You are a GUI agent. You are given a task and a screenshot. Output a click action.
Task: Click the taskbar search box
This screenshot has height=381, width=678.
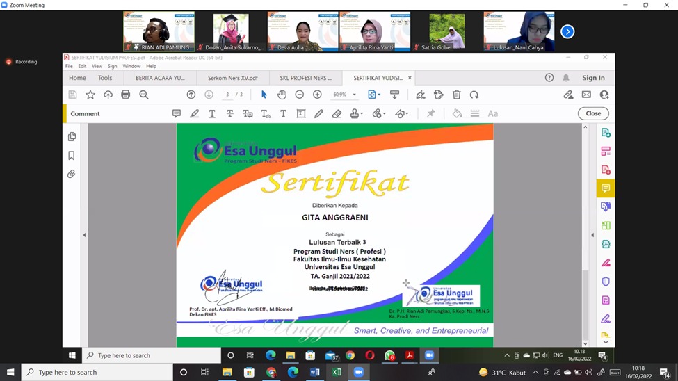point(97,373)
